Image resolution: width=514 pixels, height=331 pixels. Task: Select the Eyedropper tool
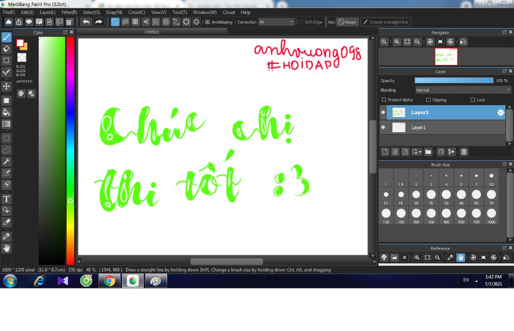coord(6,236)
